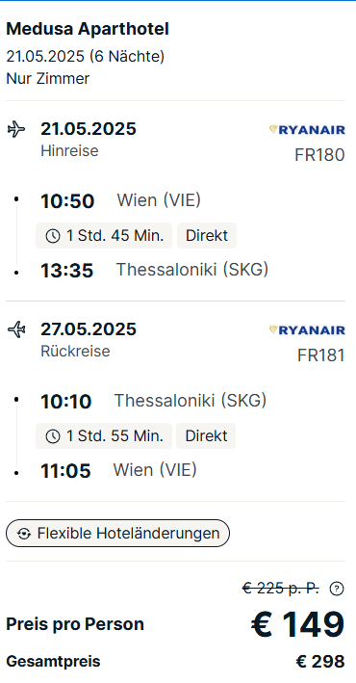The image size is (356, 683).
Task: Select the Direkt tag on return flight
Action: point(206,436)
